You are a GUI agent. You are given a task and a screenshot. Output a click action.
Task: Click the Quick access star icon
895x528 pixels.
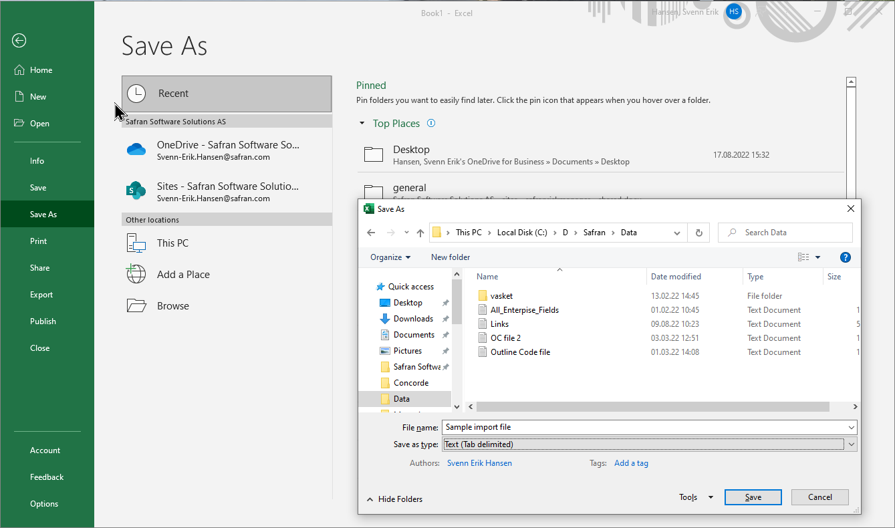(x=380, y=287)
